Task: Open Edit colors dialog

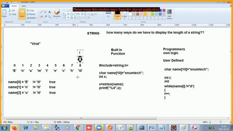Action: coord(169,14)
